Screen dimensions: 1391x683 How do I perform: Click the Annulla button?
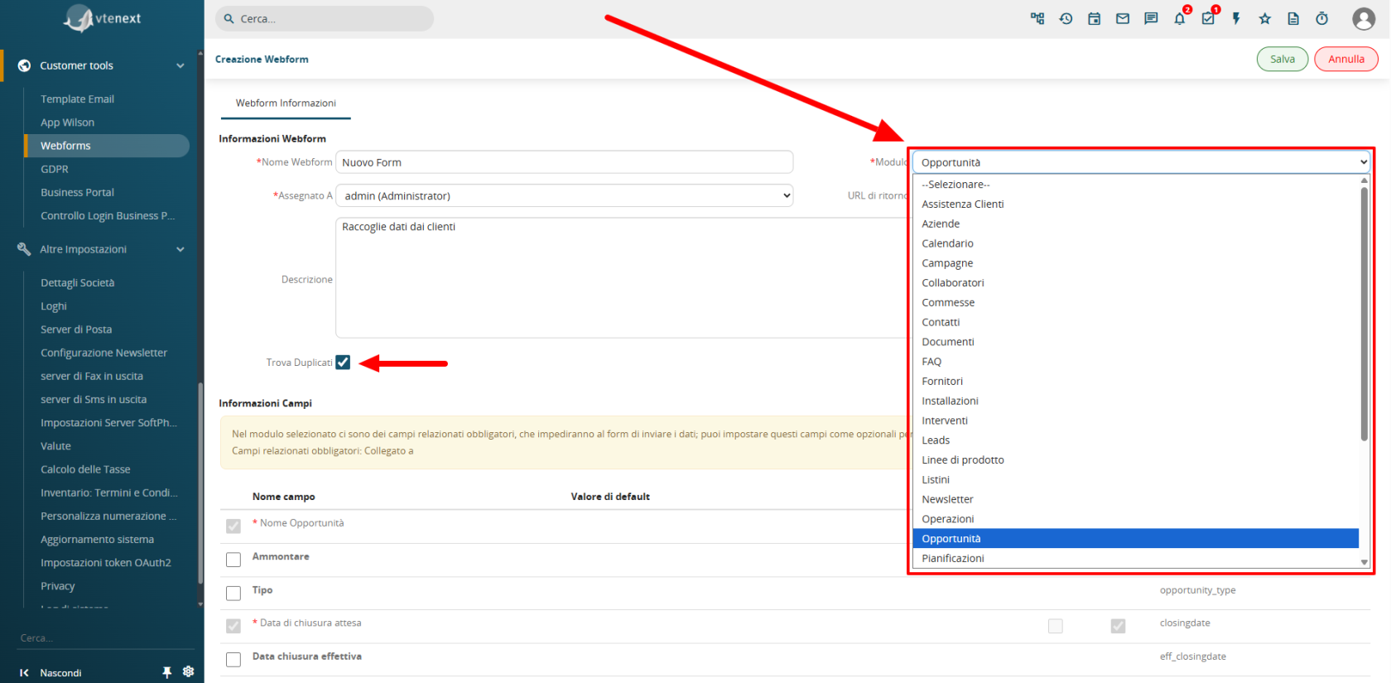(1346, 59)
